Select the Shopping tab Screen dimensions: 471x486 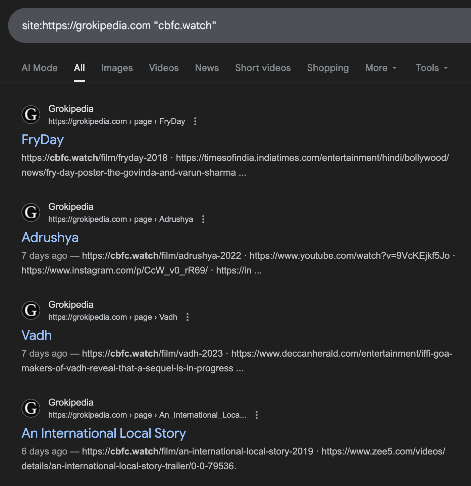(328, 68)
